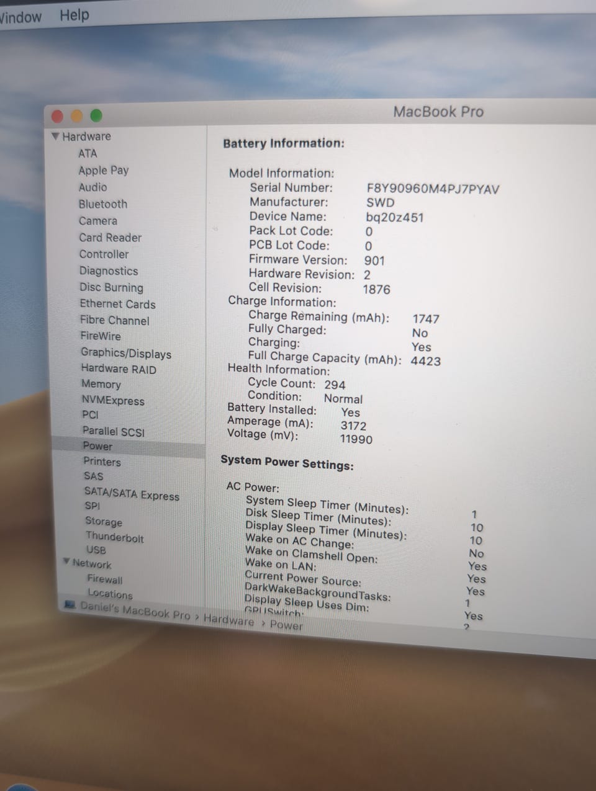Select SATA/SATA Express in the sidebar

(132, 493)
